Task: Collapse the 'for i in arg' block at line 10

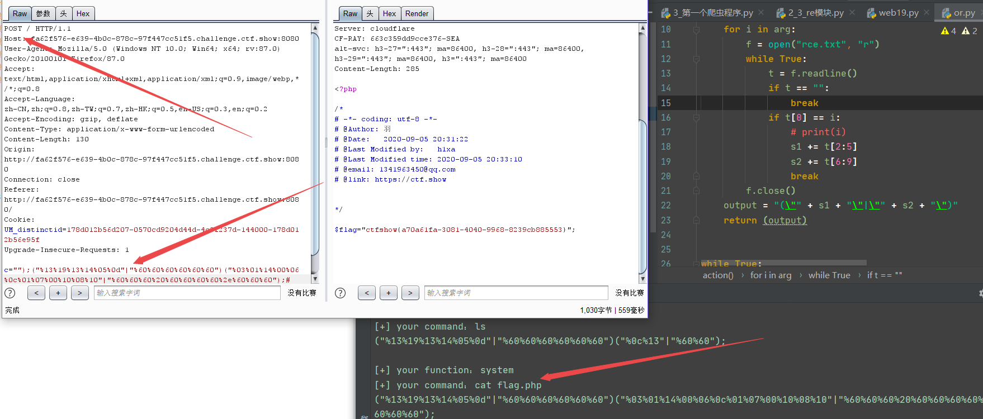Action: click(x=696, y=30)
